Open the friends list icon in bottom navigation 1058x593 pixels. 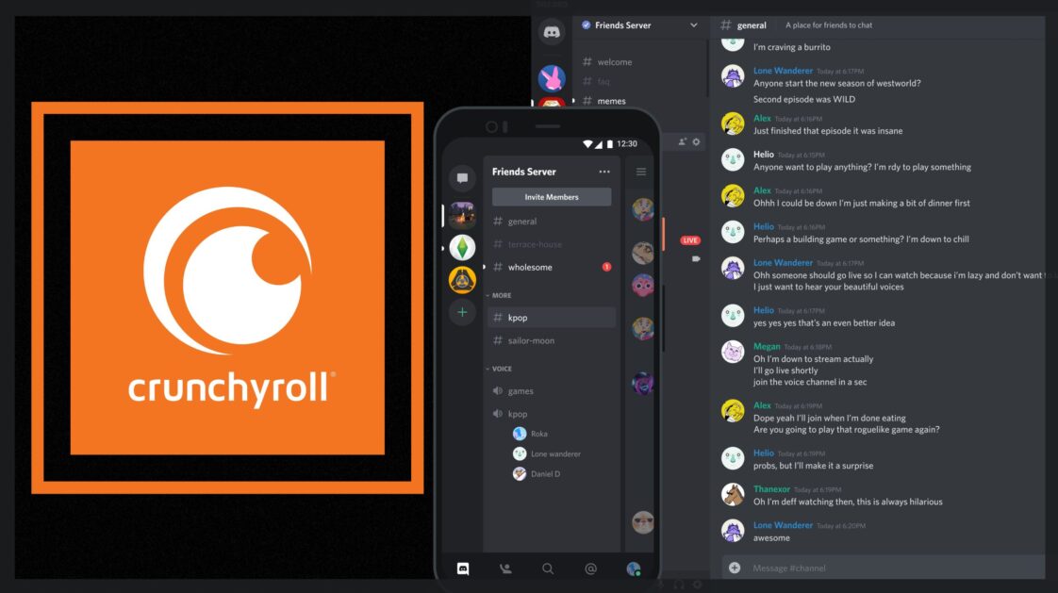(x=504, y=568)
